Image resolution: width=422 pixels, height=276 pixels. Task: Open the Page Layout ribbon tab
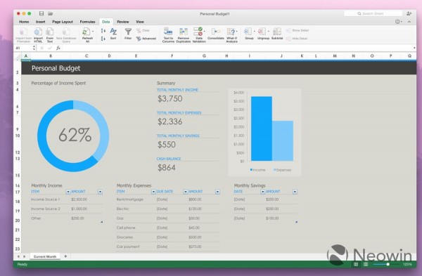point(63,22)
